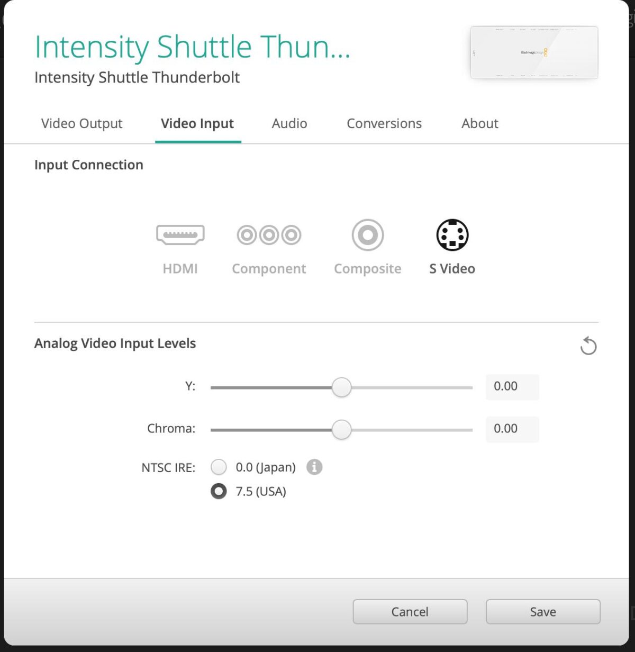This screenshot has width=635, height=652.
Task: Pick the Composite input connector icon
Action: [368, 234]
